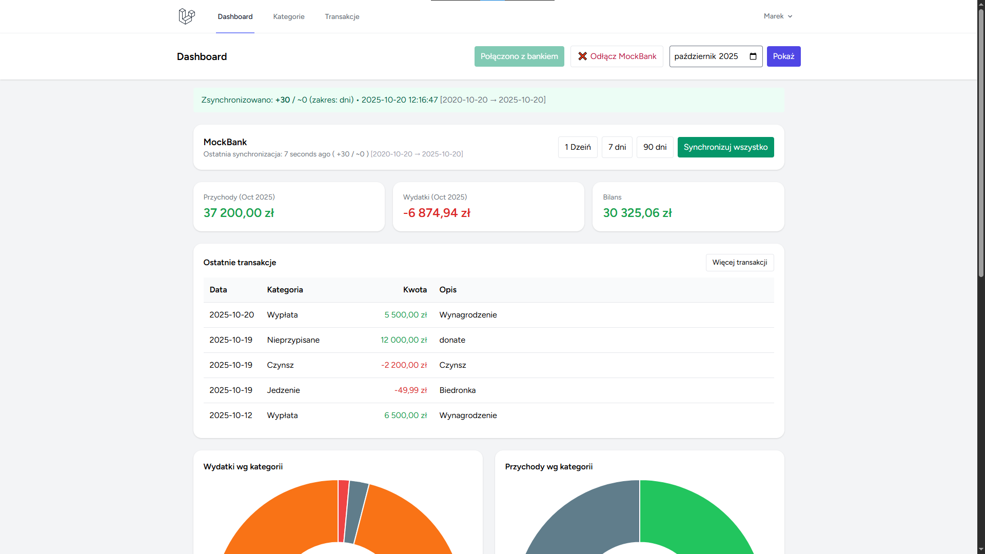Click the Nieprzypisane category cell
The image size is (985, 554).
tap(293, 340)
